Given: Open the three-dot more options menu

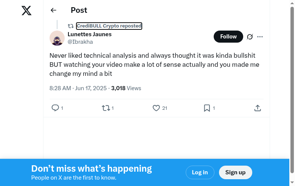Looking at the screenshot, I should tap(260, 37).
